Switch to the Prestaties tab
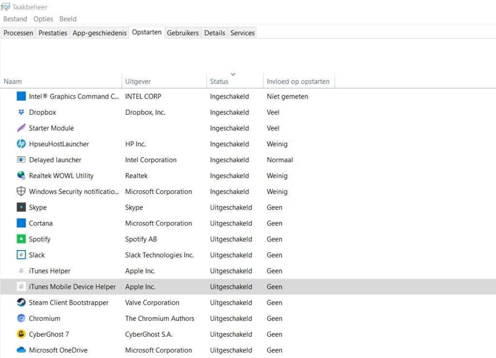 pyautogui.click(x=53, y=33)
